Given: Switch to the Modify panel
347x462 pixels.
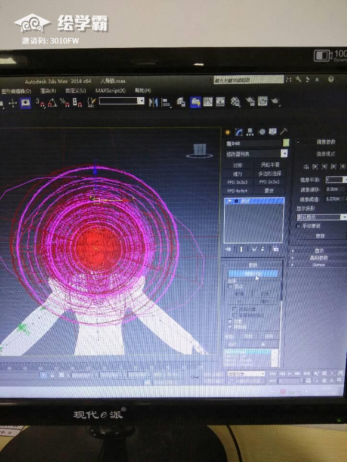Looking at the screenshot, I should coord(239,132).
